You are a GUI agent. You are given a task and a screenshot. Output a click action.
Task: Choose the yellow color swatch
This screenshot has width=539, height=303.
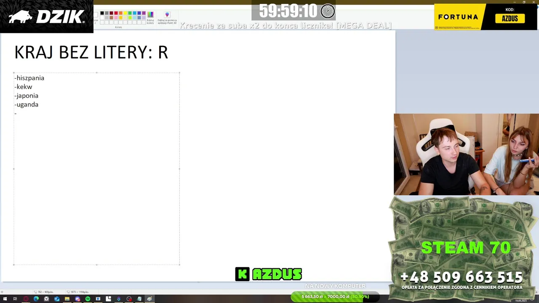pos(125,13)
